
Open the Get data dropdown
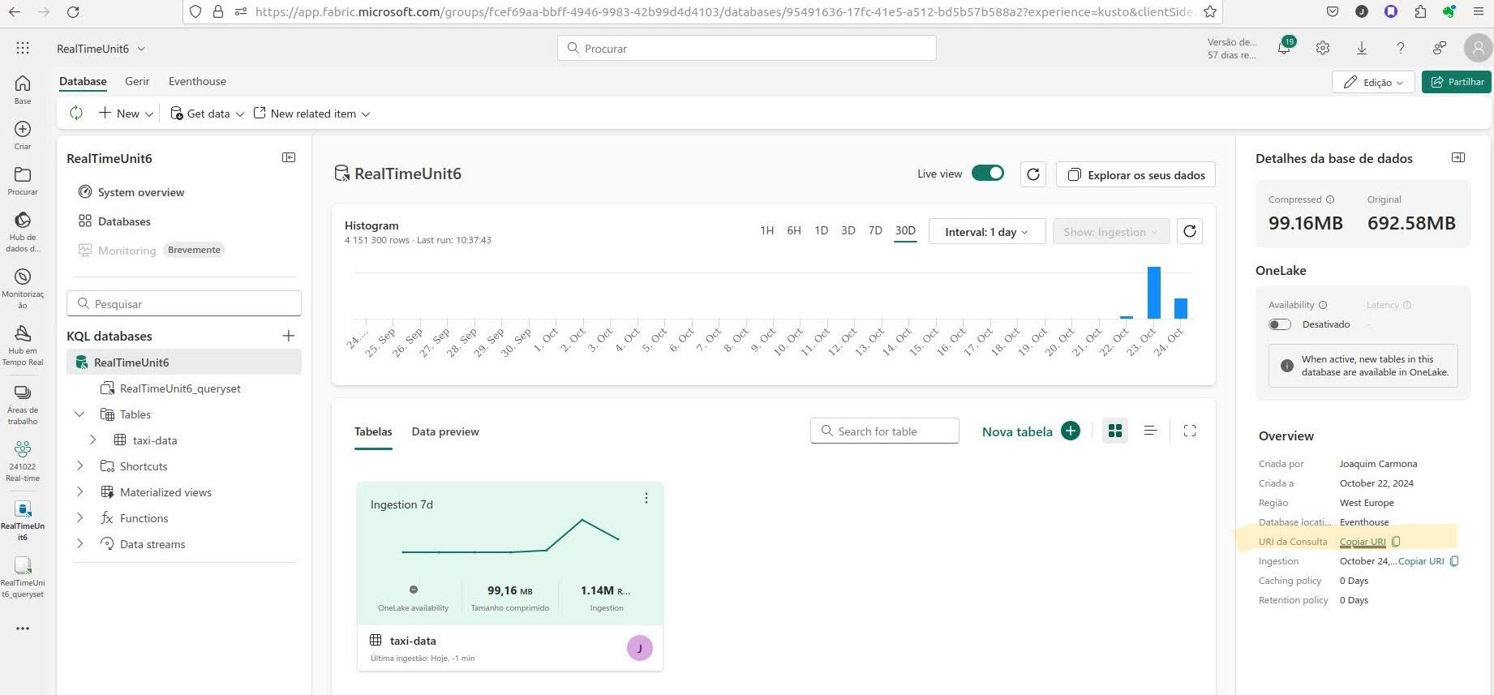[207, 114]
